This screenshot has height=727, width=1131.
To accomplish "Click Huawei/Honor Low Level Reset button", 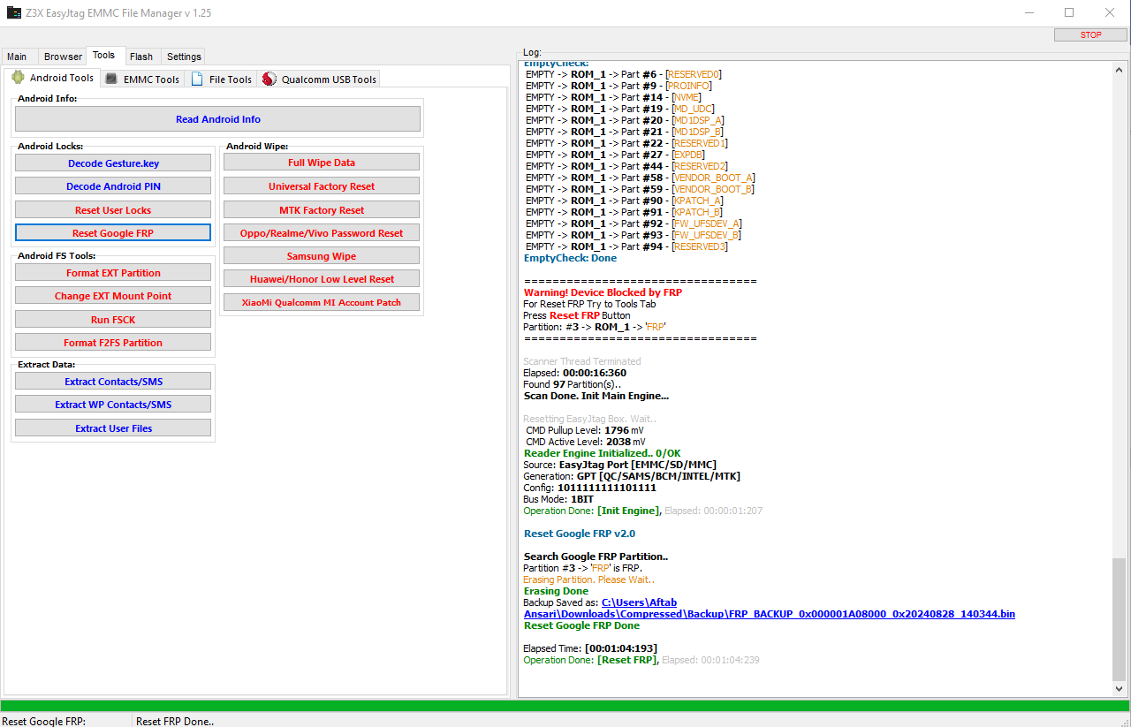I will tap(322, 279).
